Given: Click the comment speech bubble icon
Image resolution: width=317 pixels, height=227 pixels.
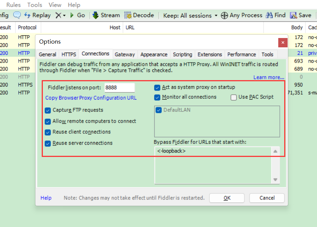Looking at the screenshot, I should point(17,15).
